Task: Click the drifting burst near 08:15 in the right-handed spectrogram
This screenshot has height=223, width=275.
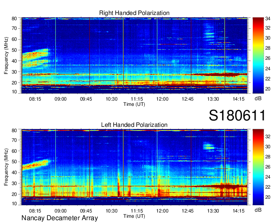Action: pos(36,57)
